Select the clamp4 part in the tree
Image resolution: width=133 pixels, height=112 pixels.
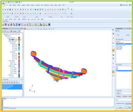coord(15,73)
